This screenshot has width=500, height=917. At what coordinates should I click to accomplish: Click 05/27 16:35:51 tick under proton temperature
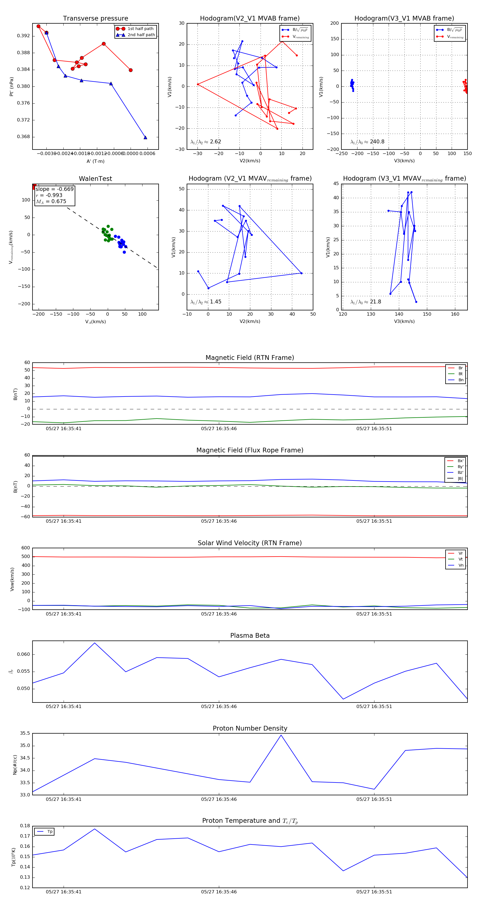pos(374,892)
